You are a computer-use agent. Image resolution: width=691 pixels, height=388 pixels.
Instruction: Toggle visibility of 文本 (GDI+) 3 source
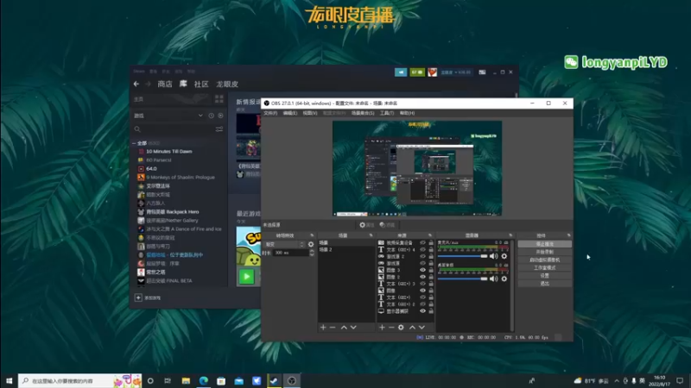point(422,284)
